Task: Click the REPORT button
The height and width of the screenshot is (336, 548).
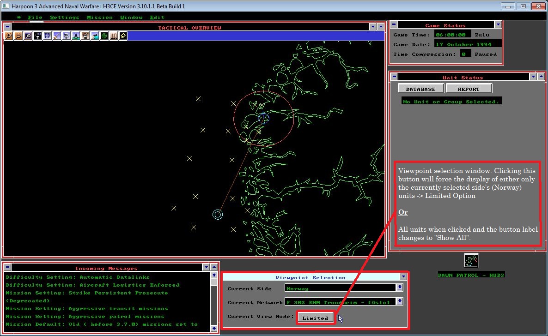Action: click(x=469, y=89)
